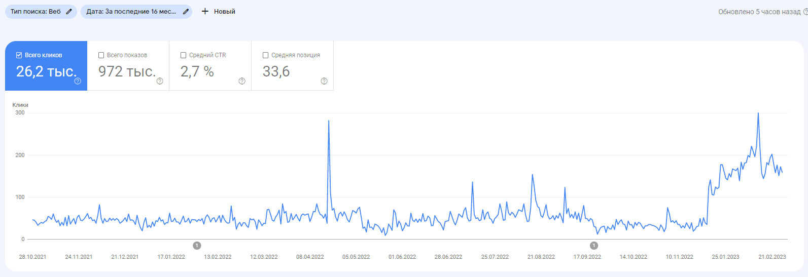Click the Новый filter button
This screenshot has width=808, height=277.
(x=218, y=11)
